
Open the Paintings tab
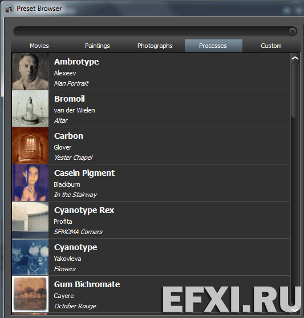click(98, 46)
